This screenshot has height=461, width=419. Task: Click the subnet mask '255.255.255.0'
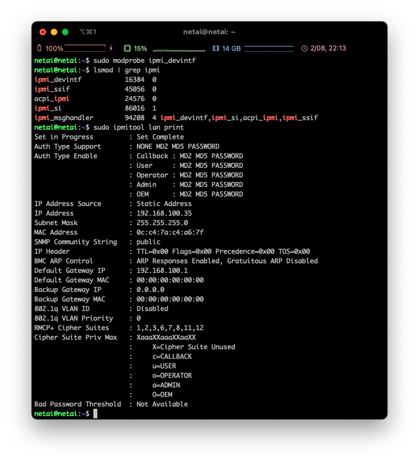point(162,223)
